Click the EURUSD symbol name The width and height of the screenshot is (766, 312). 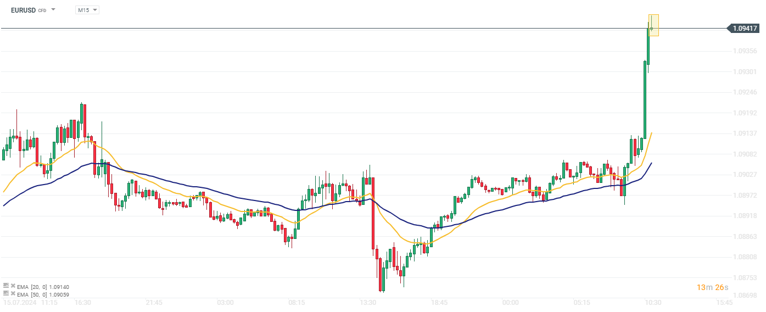click(x=23, y=10)
